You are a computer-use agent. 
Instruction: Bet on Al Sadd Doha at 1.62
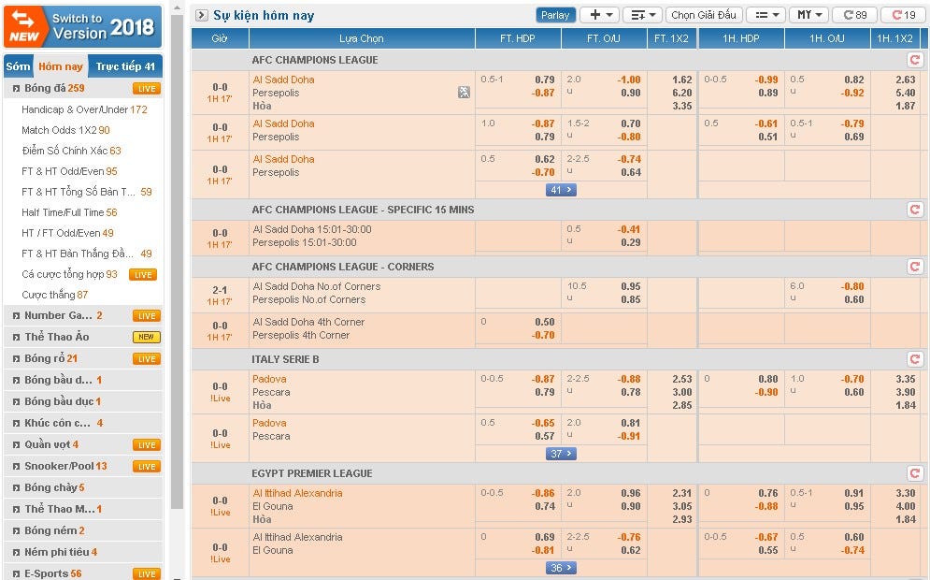point(682,80)
